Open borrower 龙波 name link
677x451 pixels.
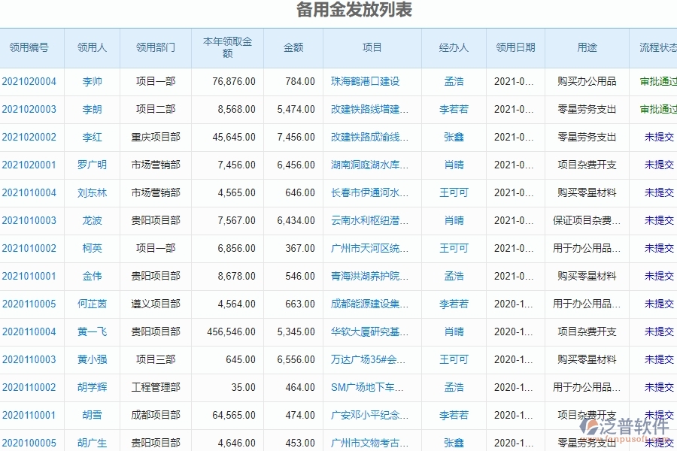[x=92, y=220]
